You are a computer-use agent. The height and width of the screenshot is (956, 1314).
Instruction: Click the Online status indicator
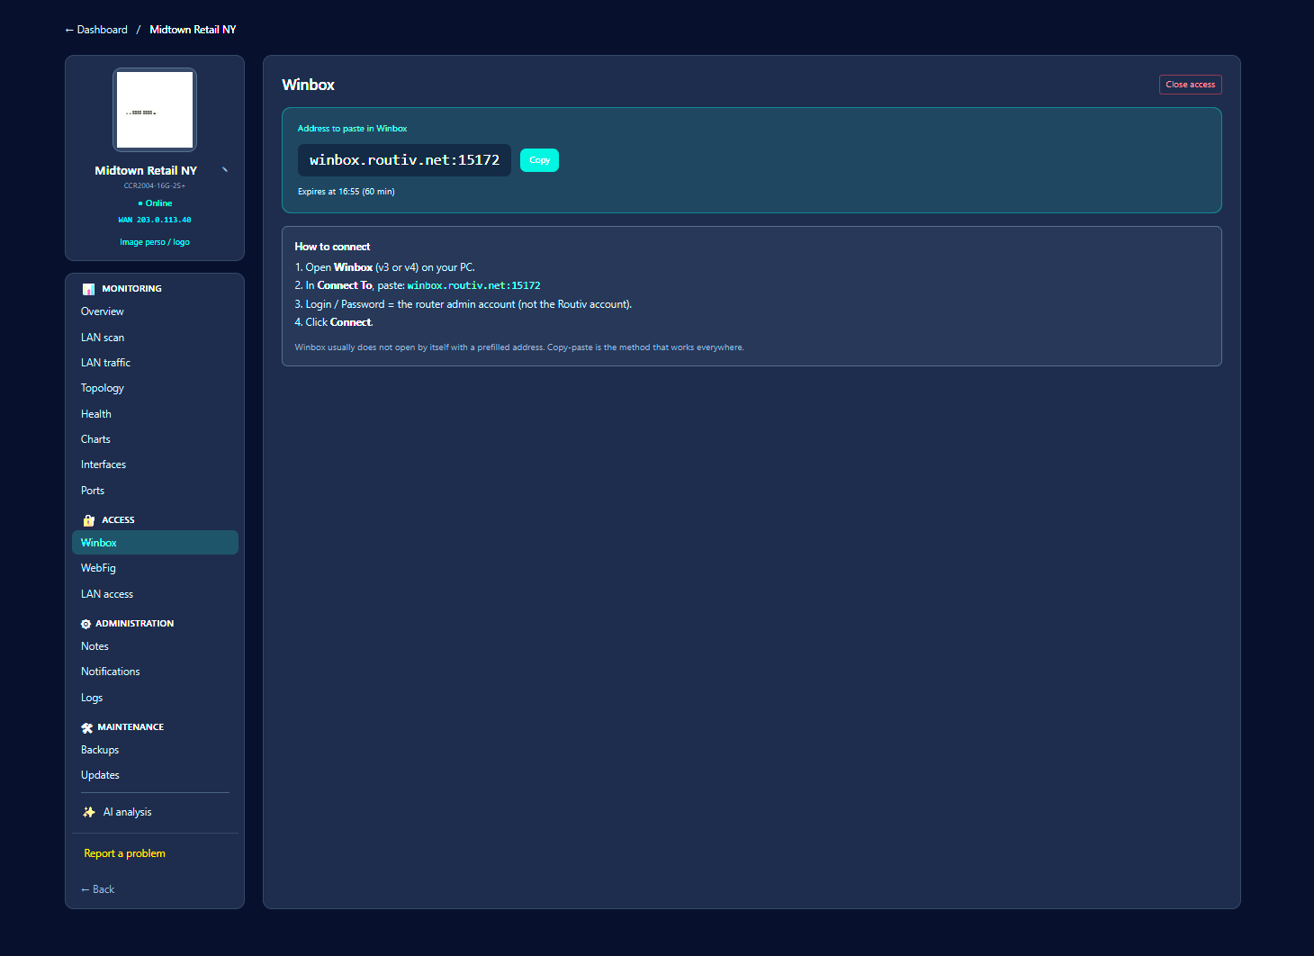point(155,203)
